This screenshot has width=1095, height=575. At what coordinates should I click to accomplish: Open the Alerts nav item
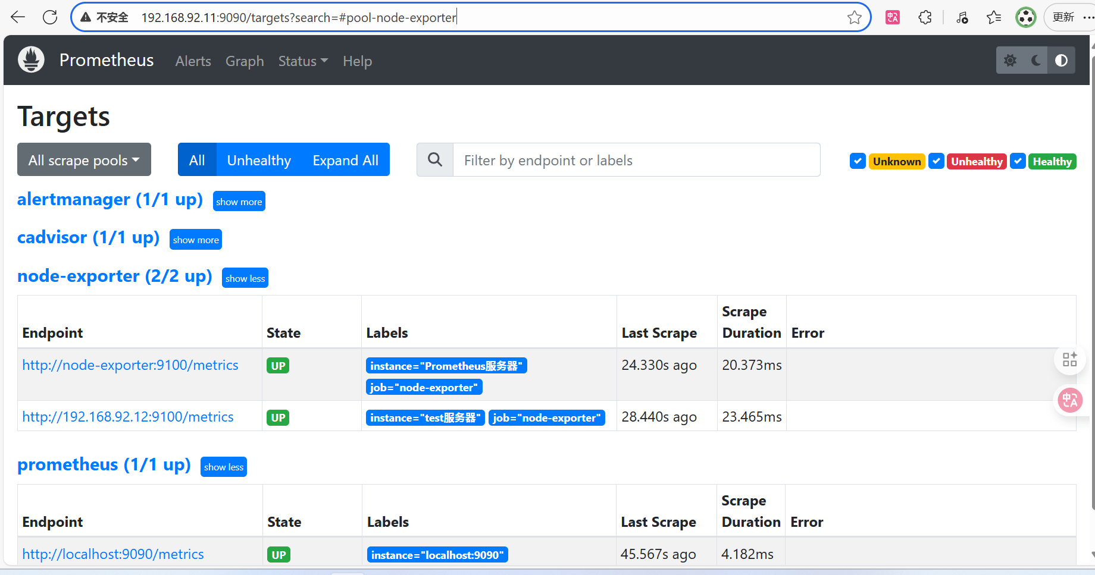point(193,61)
